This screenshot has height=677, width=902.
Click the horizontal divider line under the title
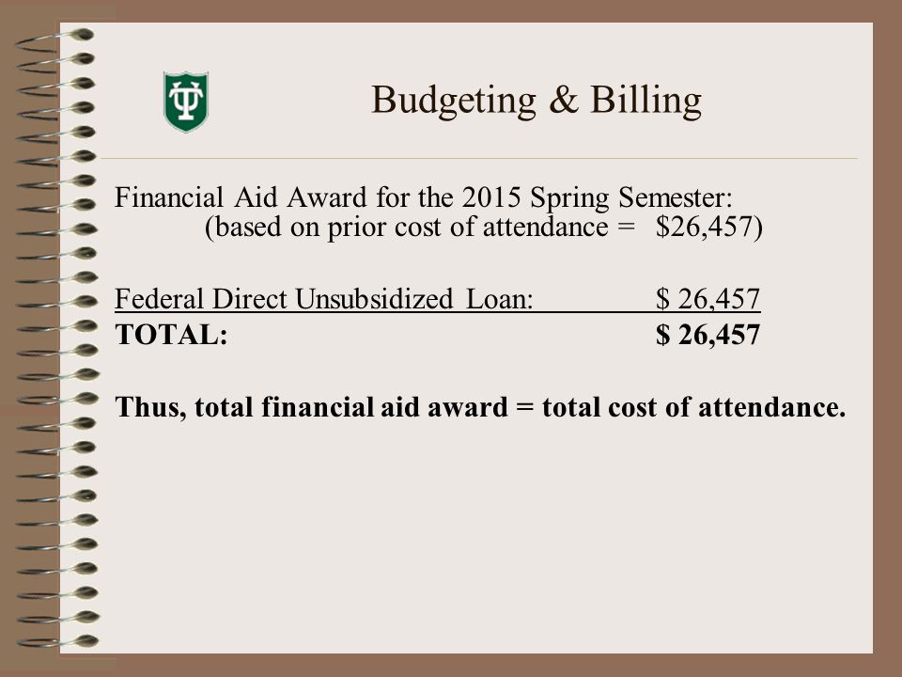[479, 158]
